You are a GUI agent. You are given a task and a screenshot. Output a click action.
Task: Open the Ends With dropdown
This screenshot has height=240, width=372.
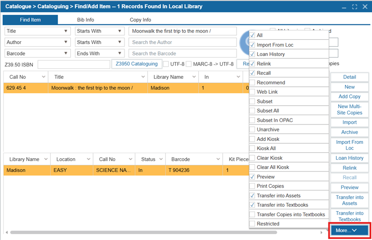tap(100, 54)
